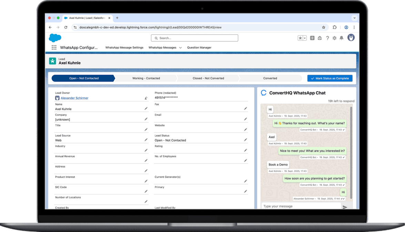The width and height of the screenshot is (405, 232).
Task: Click the "How soon are you planning" message
Action: [x=314, y=178]
